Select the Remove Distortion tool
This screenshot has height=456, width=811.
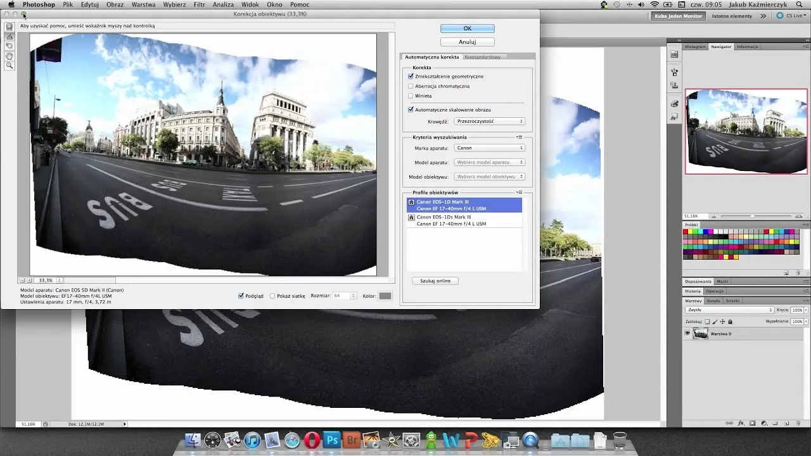(9, 27)
